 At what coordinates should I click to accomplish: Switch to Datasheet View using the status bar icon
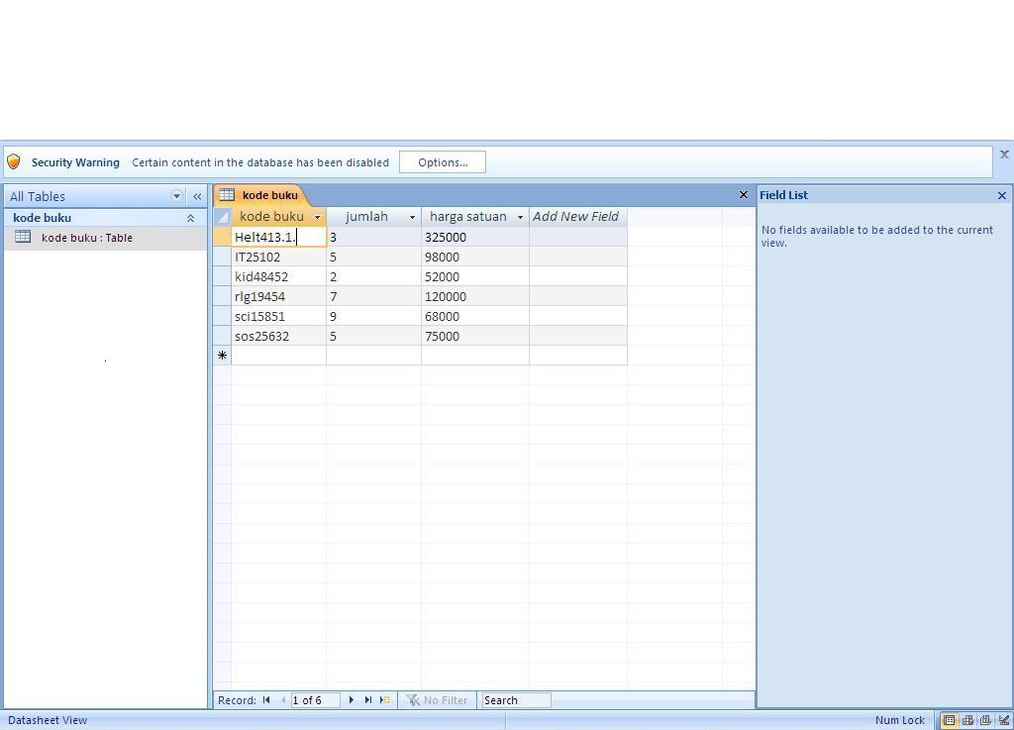coord(949,720)
